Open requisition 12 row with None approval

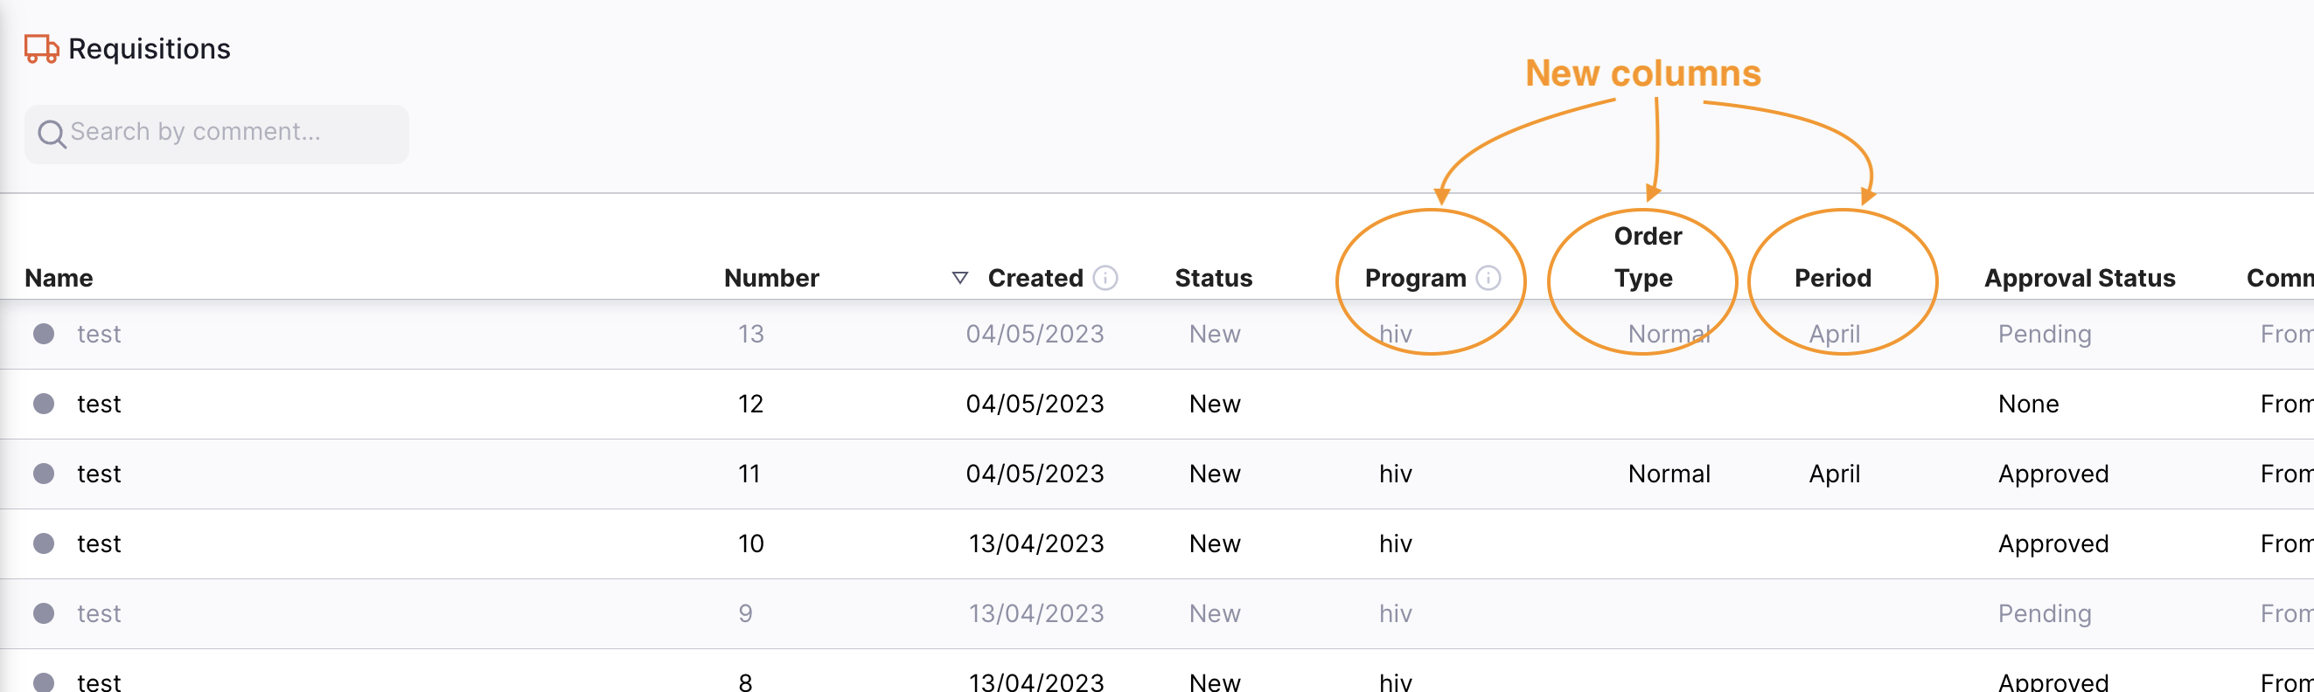click(2027, 404)
